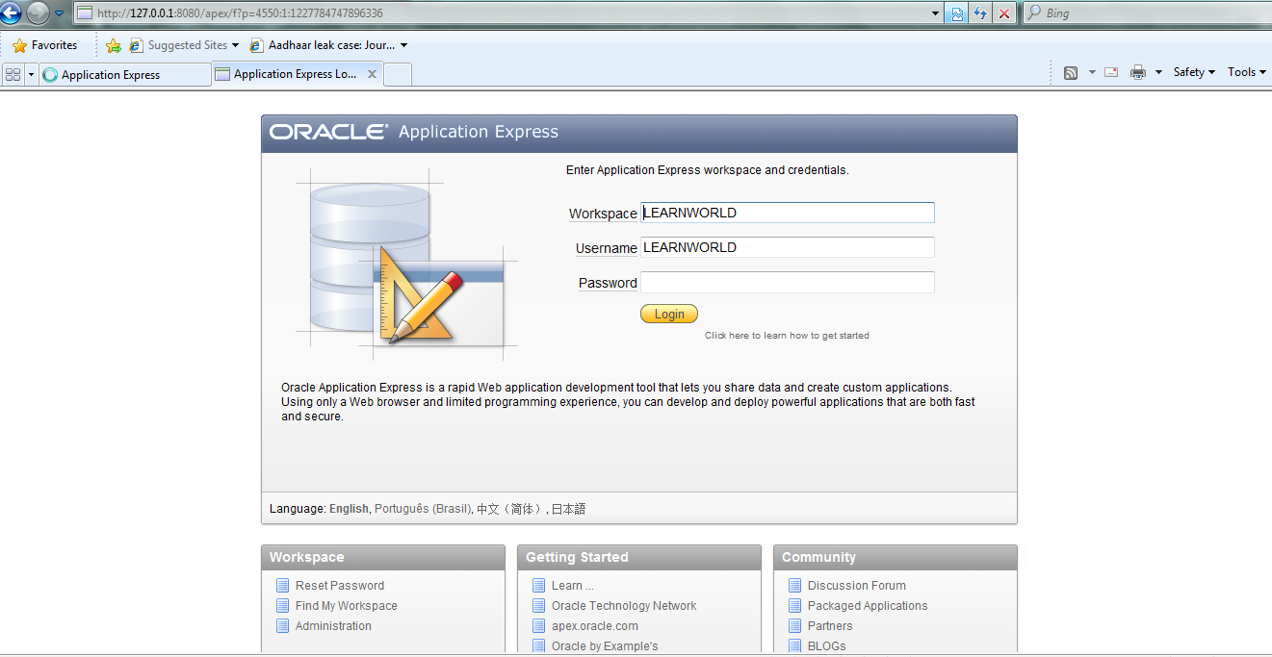Open Read Mail
Viewport: 1272px width, 657px height.
point(1109,72)
